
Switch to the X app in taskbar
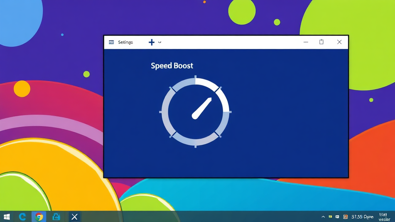pos(74,217)
